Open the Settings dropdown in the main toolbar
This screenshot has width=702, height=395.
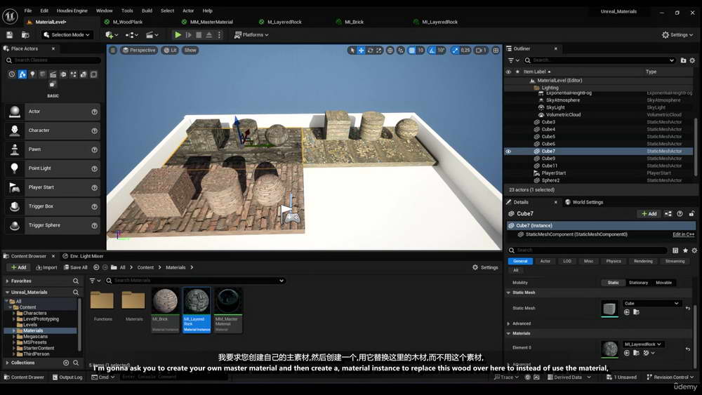tap(678, 35)
